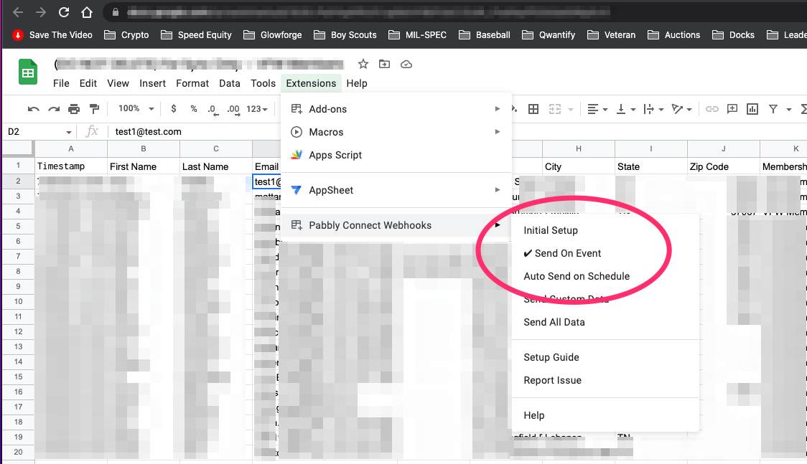The height and width of the screenshot is (464, 807).
Task: Select column A header
Action: coord(71,149)
